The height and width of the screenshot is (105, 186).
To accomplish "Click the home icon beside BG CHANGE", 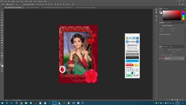I will 127,42.
